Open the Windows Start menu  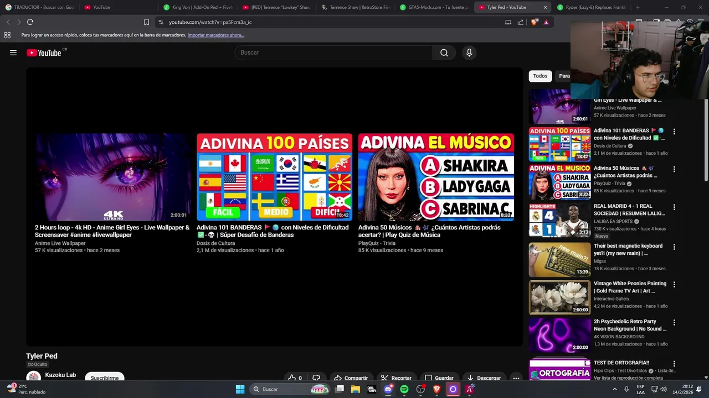[x=240, y=389]
